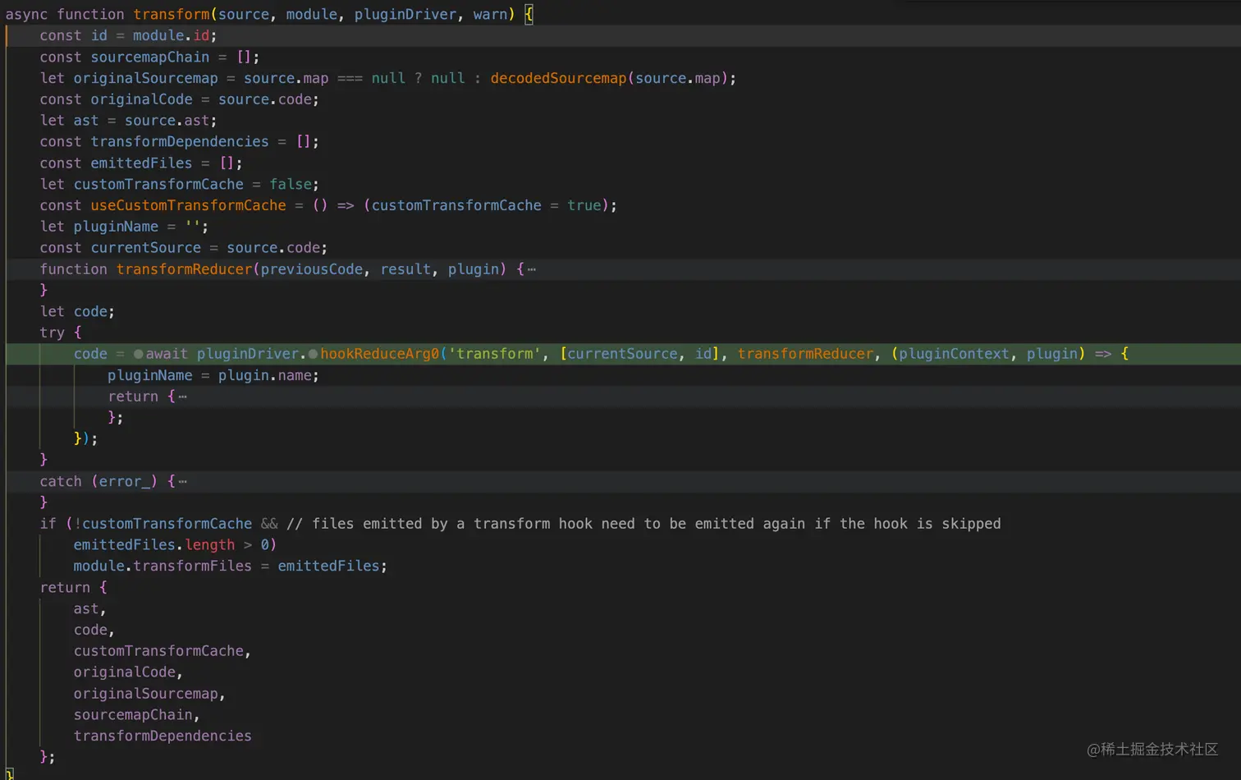Click 'originalSourcemap' in its let declaration
Image resolution: width=1241 pixels, height=780 pixels.
point(146,78)
